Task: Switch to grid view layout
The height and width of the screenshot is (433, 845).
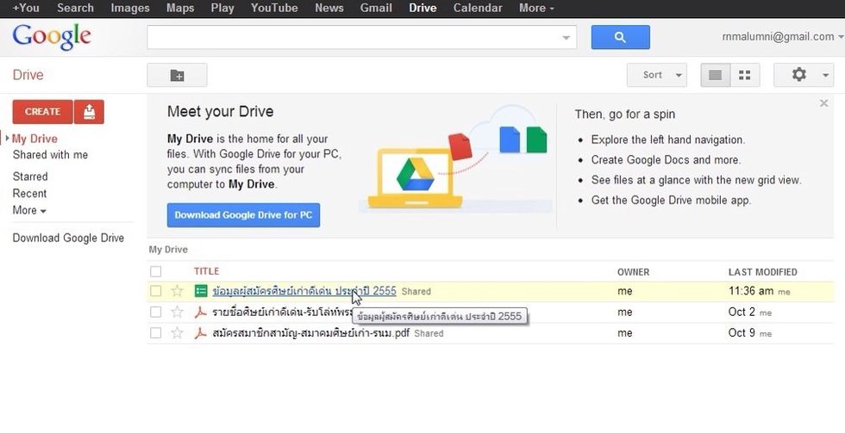Action: [744, 76]
